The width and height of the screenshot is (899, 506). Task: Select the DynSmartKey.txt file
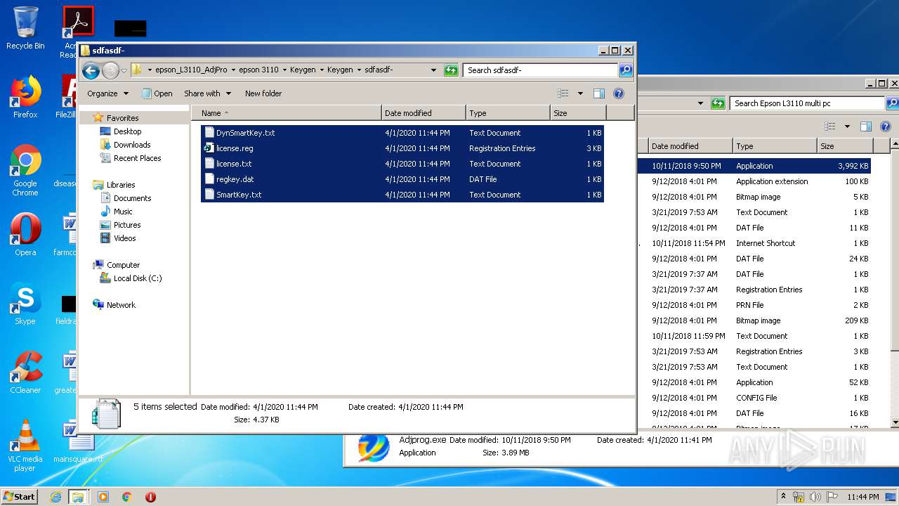[402, 133]
